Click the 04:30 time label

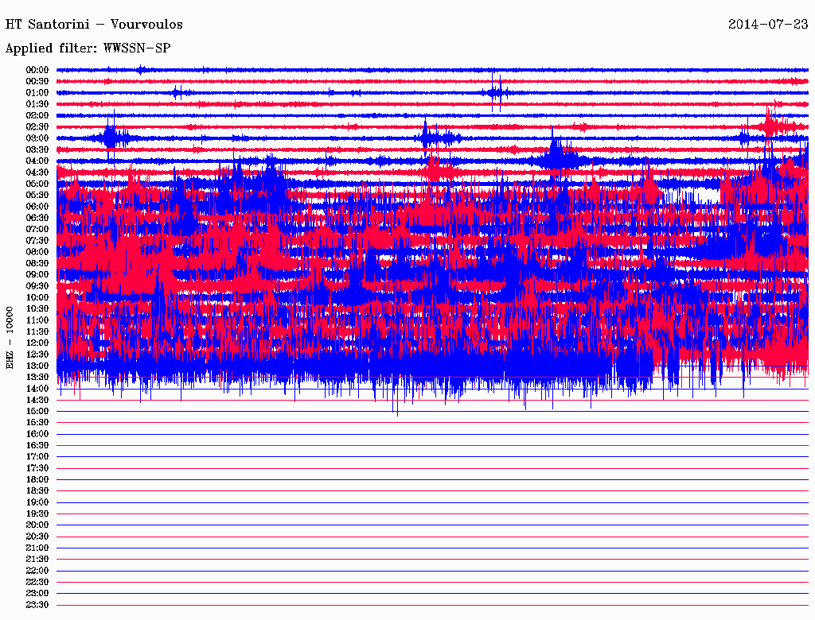pyautogui.click(x=37, y=172)
